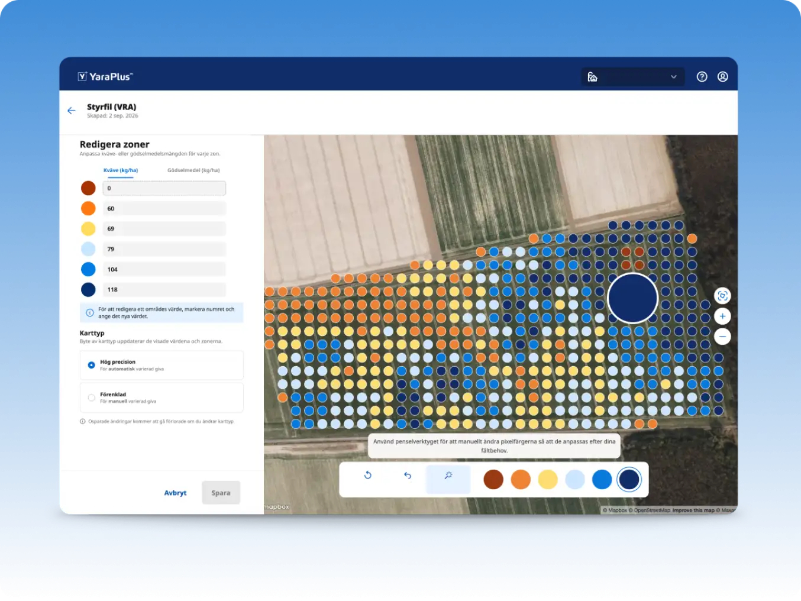
Task: Open the help question mark icon
Action: coord(702,77)
